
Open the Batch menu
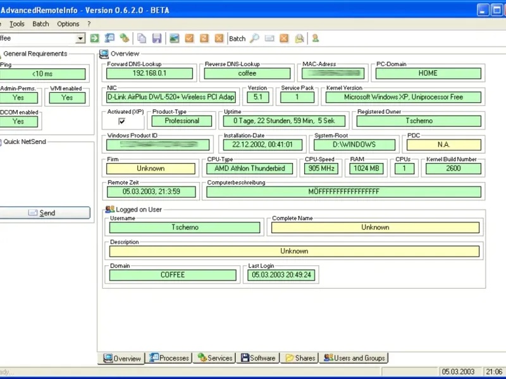coord(40,24)
